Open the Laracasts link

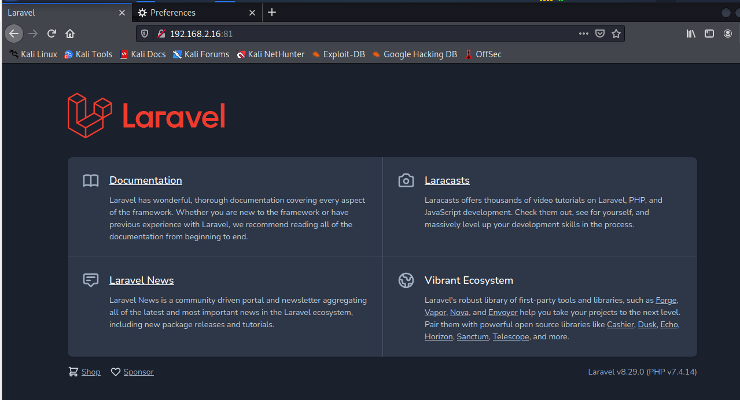(447, 180)
